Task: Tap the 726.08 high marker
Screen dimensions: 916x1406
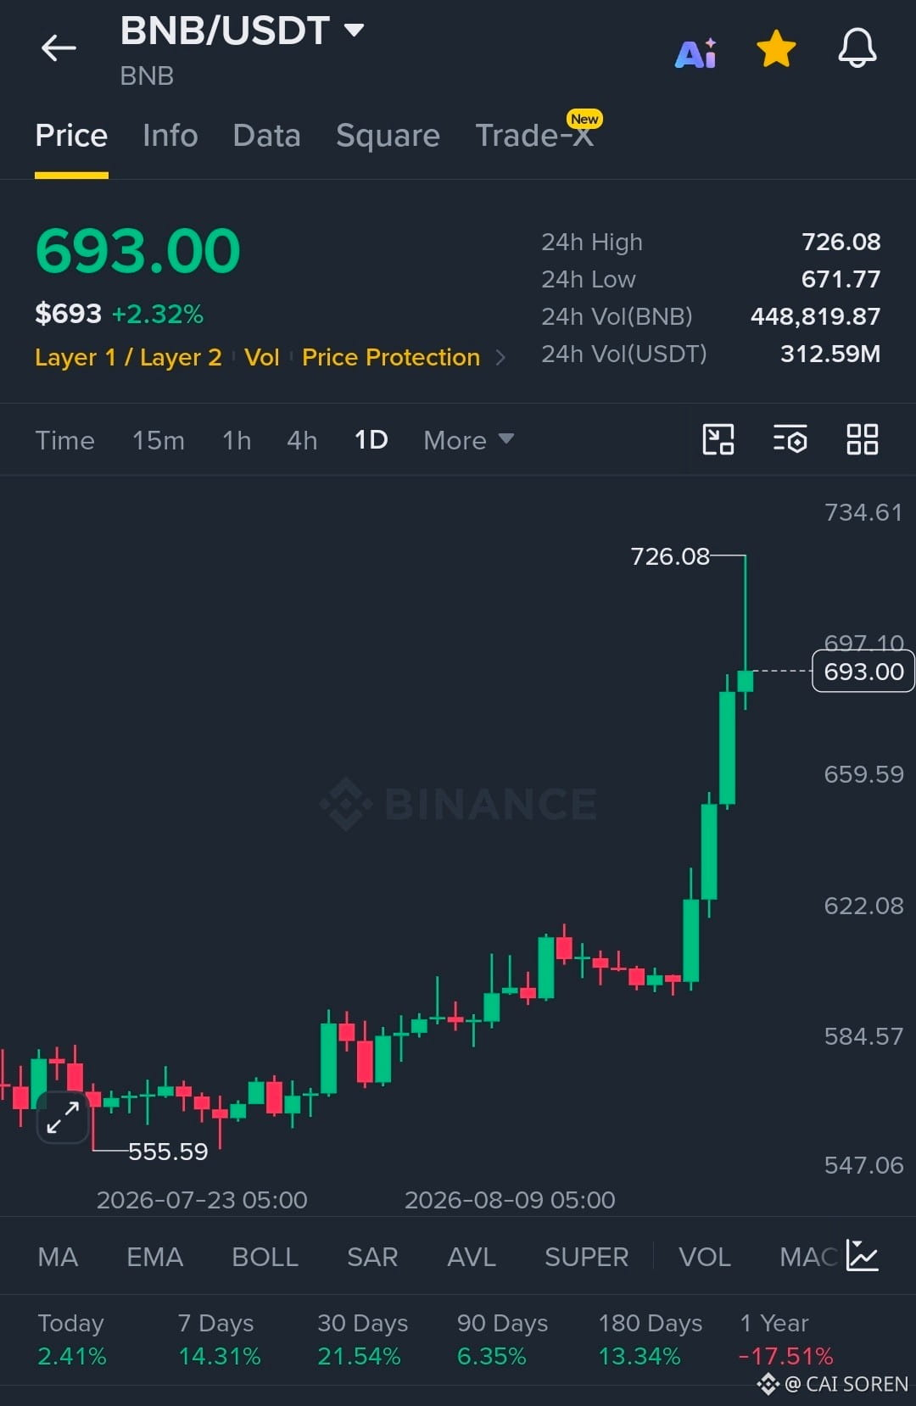Action: (670, 556)
